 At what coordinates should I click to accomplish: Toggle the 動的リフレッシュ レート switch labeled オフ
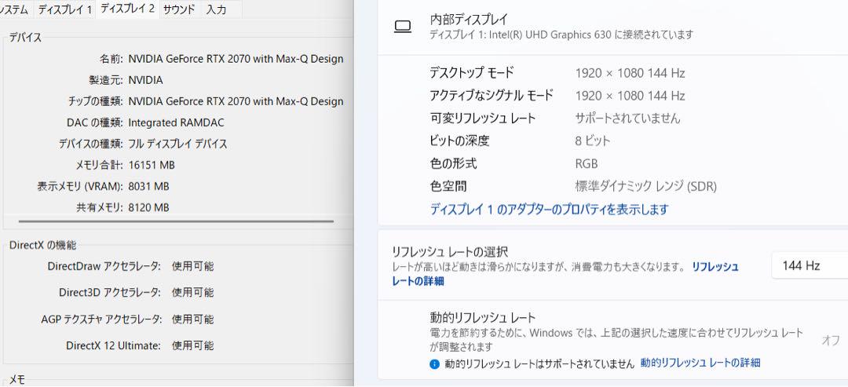coord(830,340)
